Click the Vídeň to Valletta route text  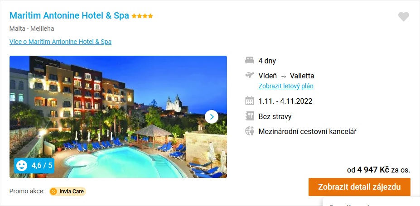coord(286,76)
